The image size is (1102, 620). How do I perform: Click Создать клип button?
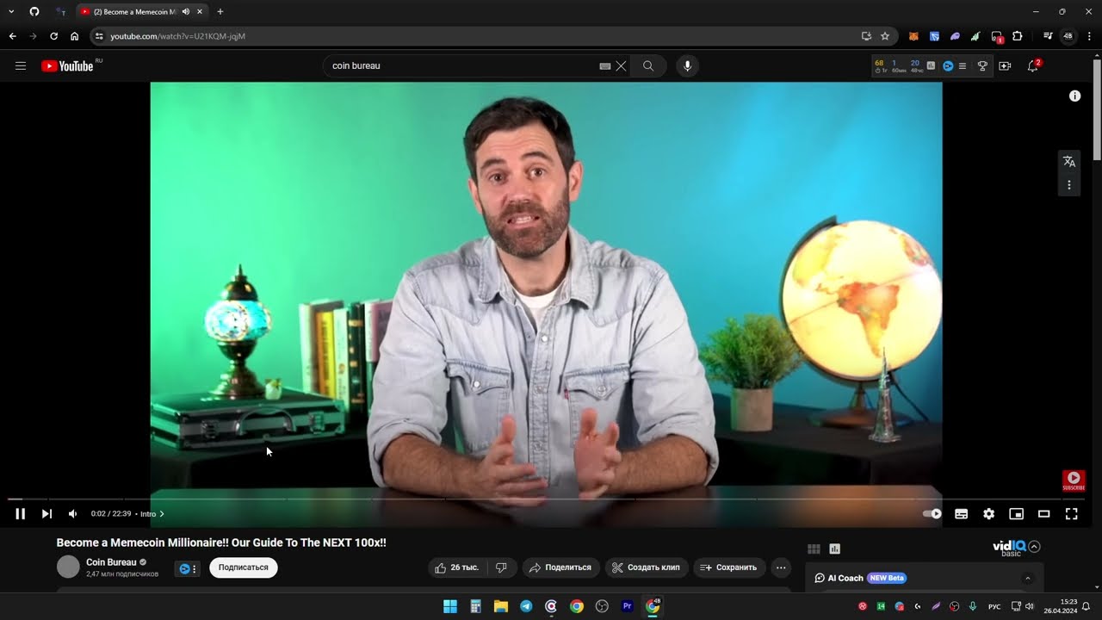[646, 567]
